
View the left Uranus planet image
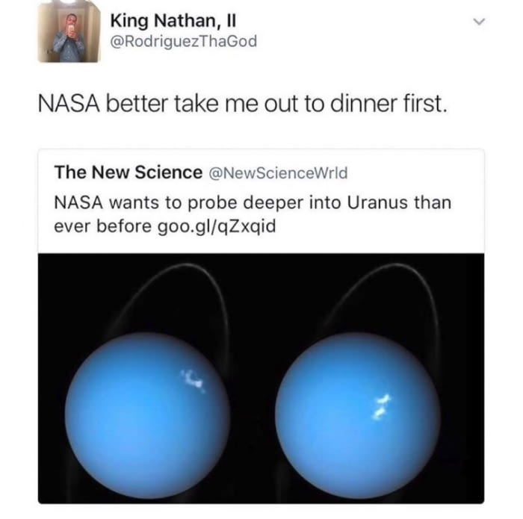tap(147, 415)
